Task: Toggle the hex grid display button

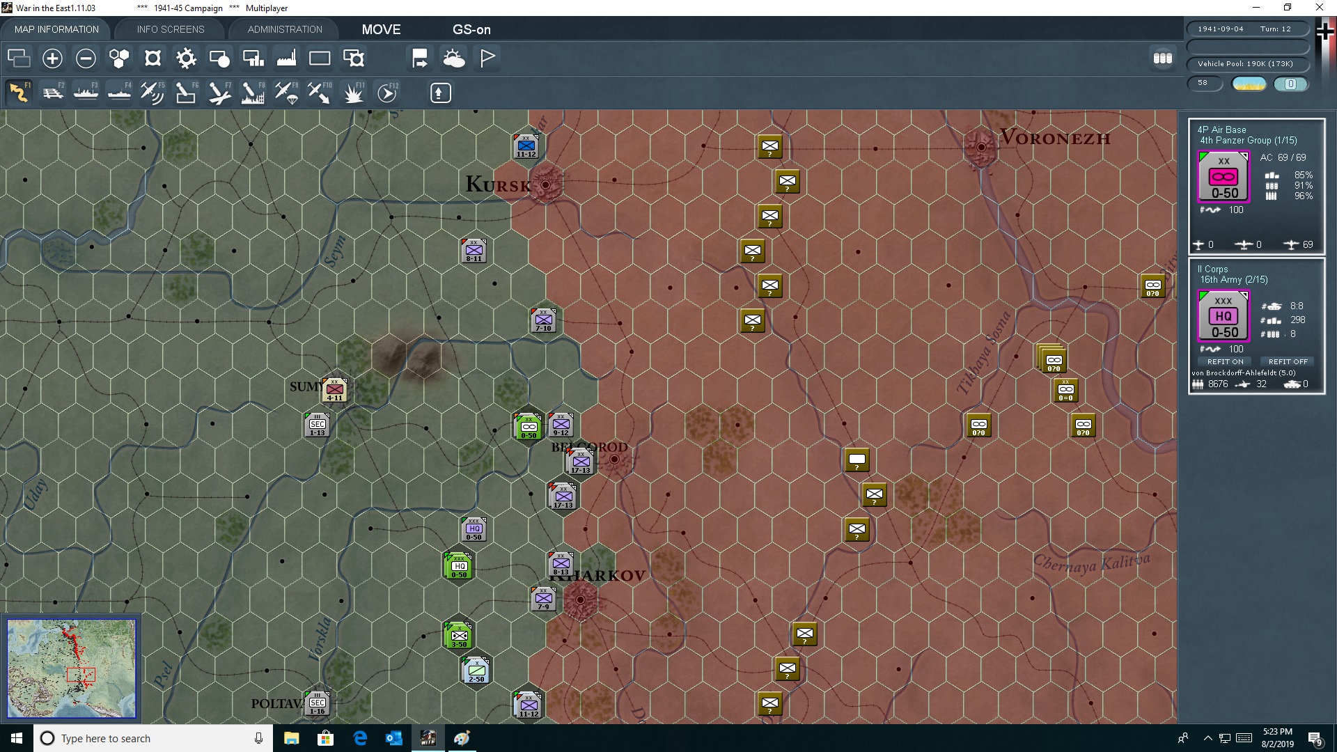Action: (x=118, y=58)
